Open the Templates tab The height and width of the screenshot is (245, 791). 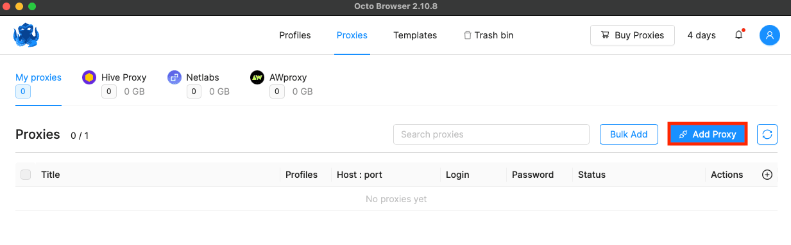coord(415,35)
